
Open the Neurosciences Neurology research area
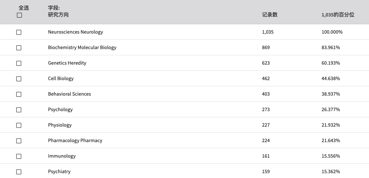pos(75,32)
